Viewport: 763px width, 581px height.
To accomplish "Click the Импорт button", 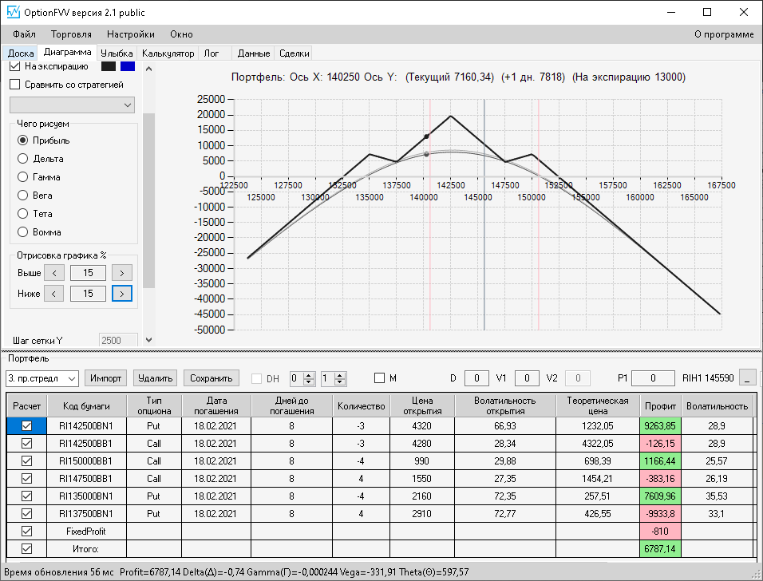I will pos(105,378).
